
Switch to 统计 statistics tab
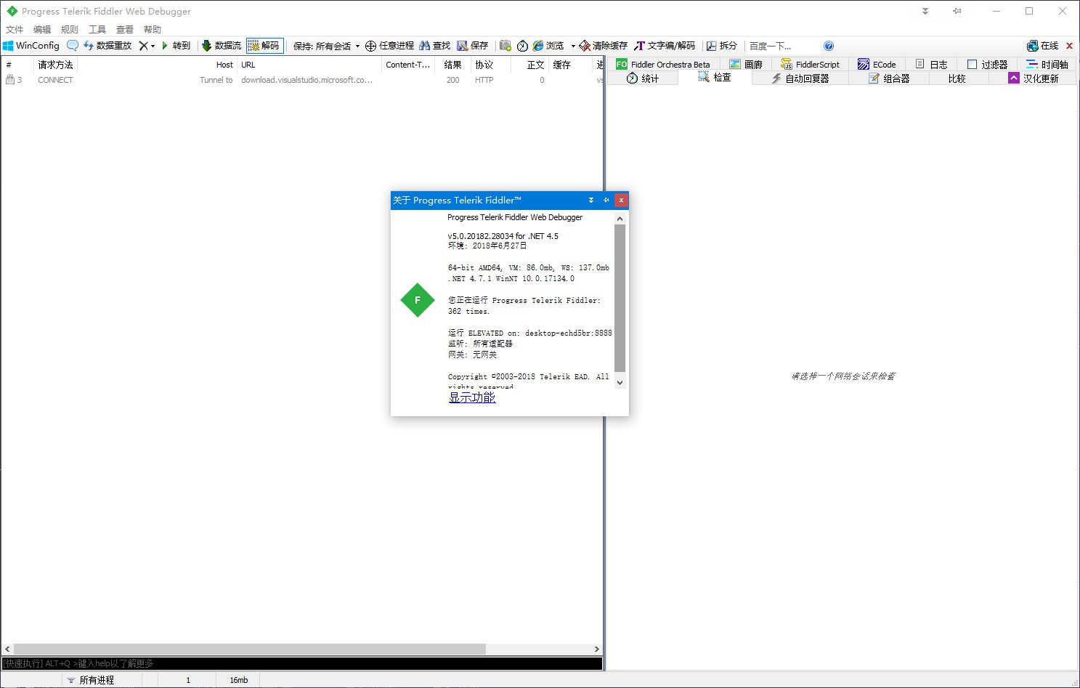[643, 78]
